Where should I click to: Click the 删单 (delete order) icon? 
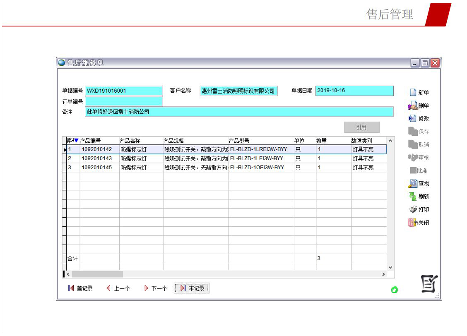(x=412, y=106)
